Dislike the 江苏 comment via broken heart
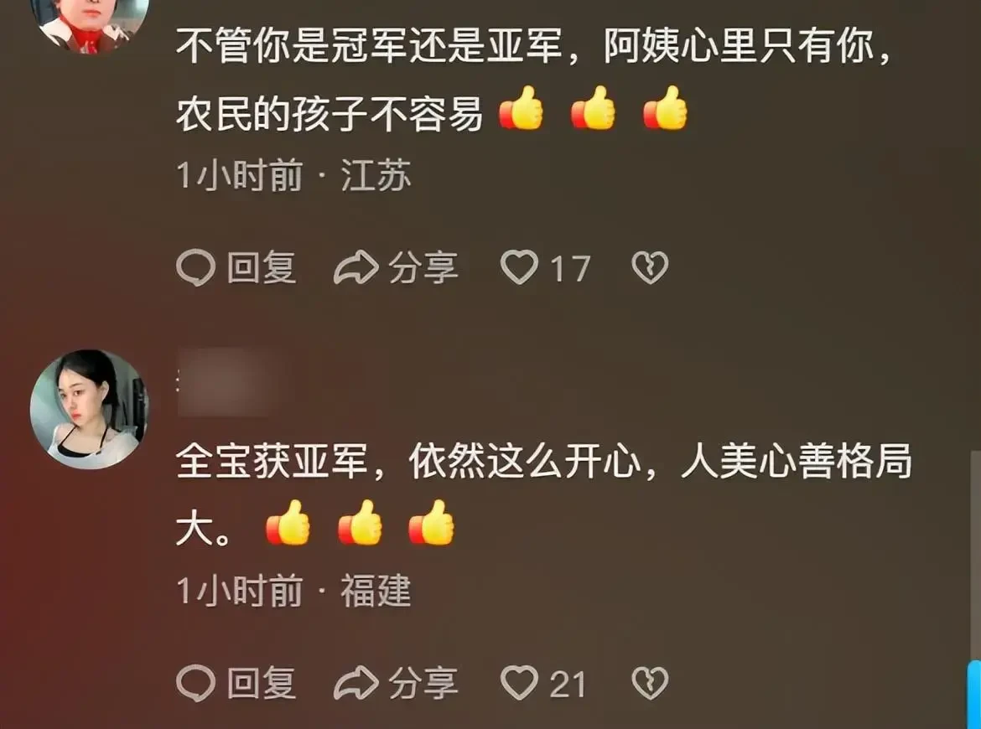981x729 pixels. (650, 267)
